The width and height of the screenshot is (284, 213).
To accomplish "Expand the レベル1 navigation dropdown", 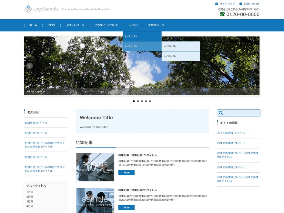I will [x=133, y=25].
